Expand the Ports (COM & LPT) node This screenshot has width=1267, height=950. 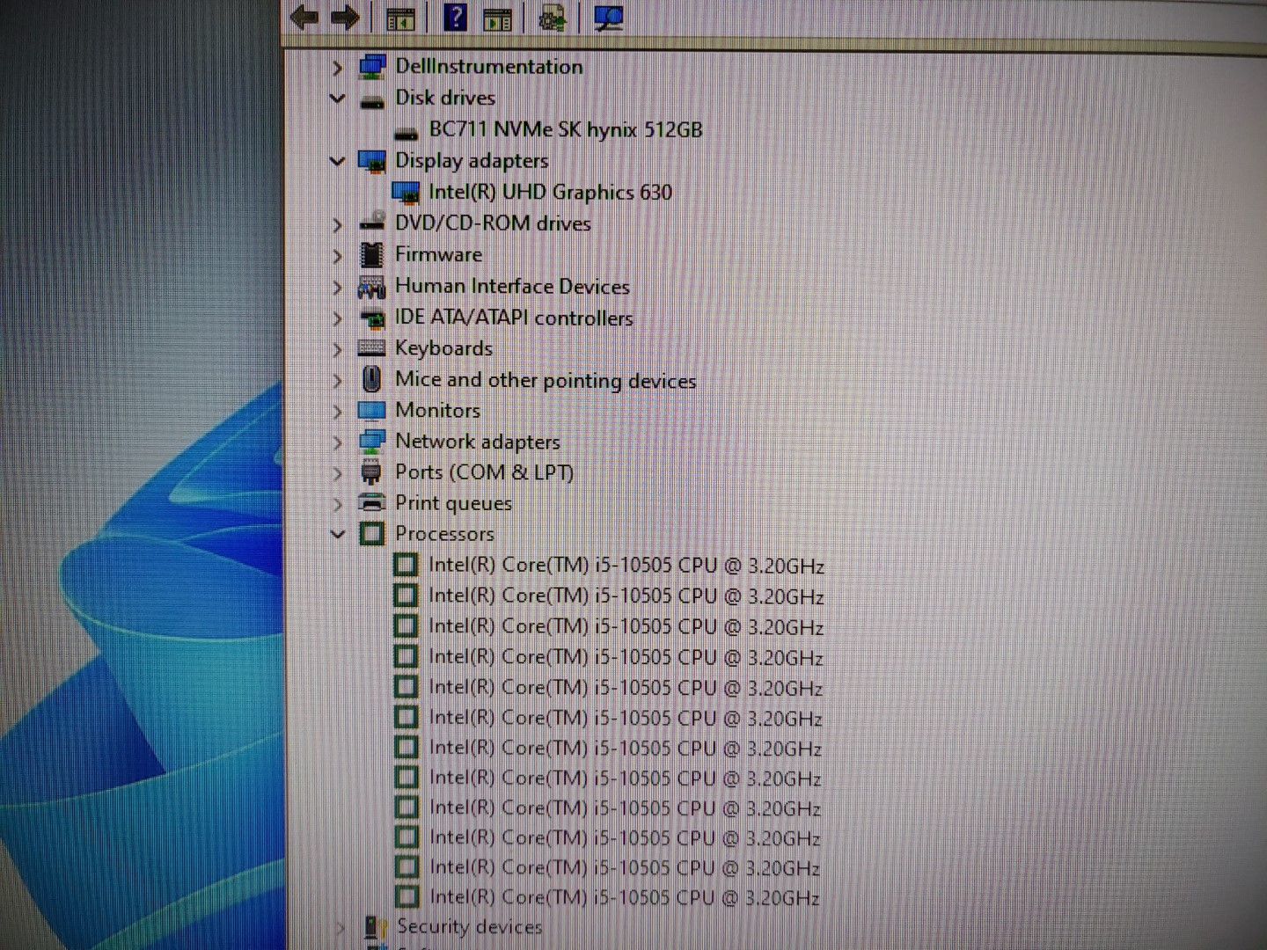pos(337,473)
